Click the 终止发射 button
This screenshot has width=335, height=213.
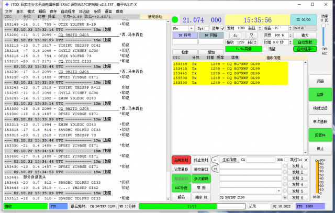coord(201,160)
